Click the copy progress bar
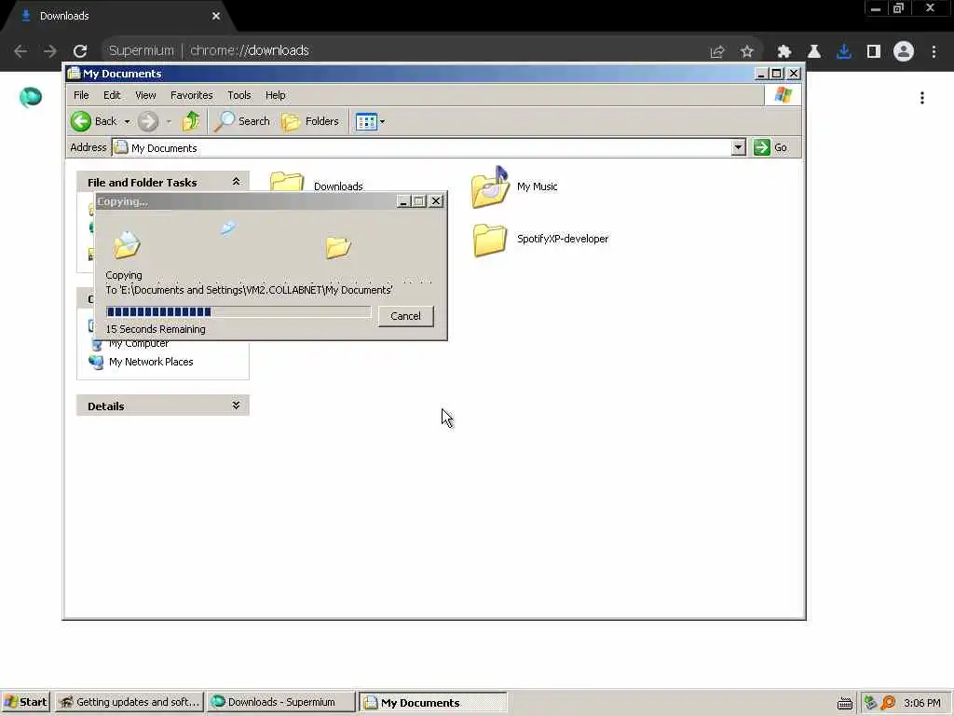This screenshot has width=954, height=716. tap(238, 312)
